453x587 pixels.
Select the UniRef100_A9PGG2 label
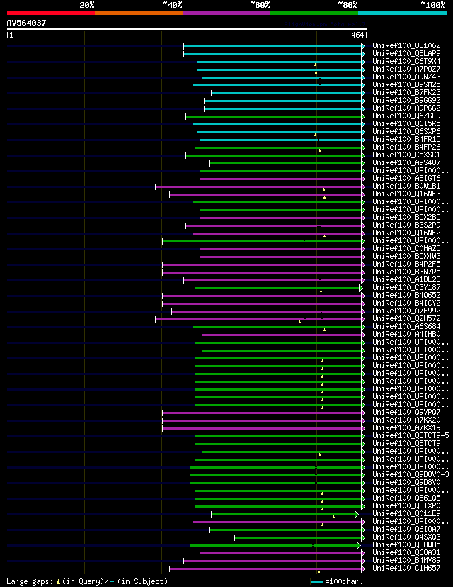(x=406, y=108)
